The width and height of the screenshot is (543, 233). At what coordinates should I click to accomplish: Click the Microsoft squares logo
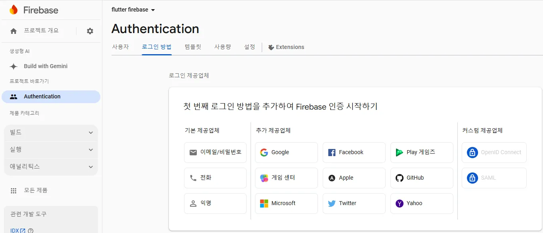264,204
